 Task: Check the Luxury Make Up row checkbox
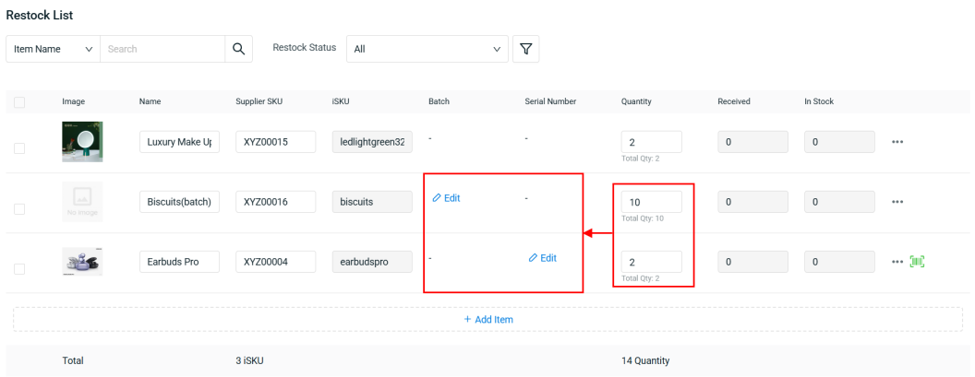click(19, 147)
